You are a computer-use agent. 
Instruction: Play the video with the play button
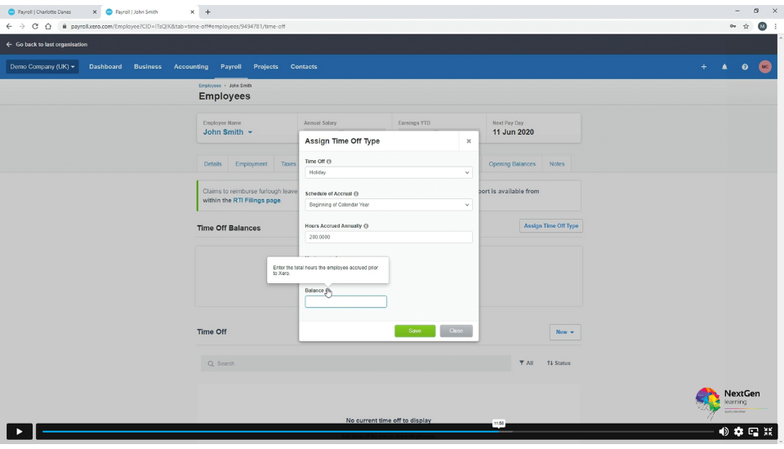20,432
